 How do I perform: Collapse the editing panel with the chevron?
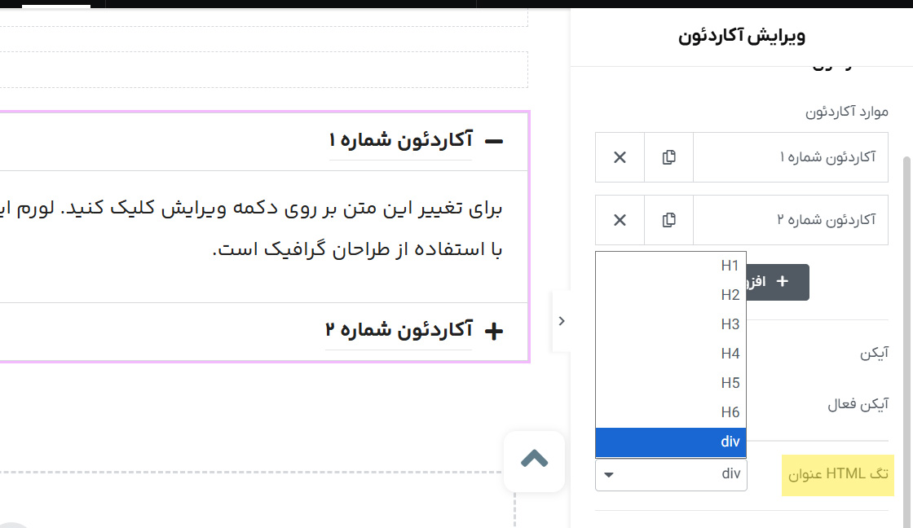(562, 320)
